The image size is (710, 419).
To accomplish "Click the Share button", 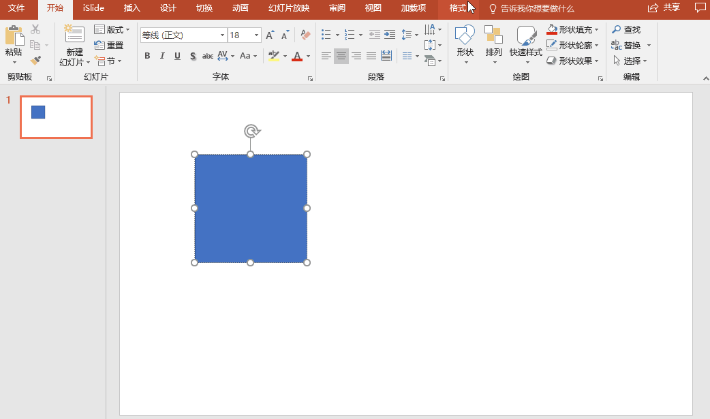I will coord(664,7).
